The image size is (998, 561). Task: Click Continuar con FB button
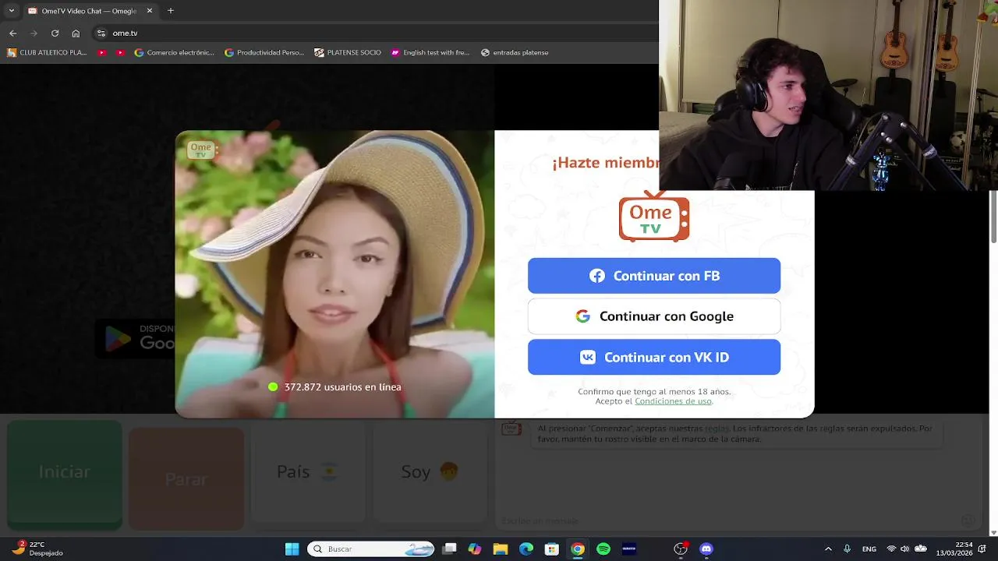pos(653,276)
